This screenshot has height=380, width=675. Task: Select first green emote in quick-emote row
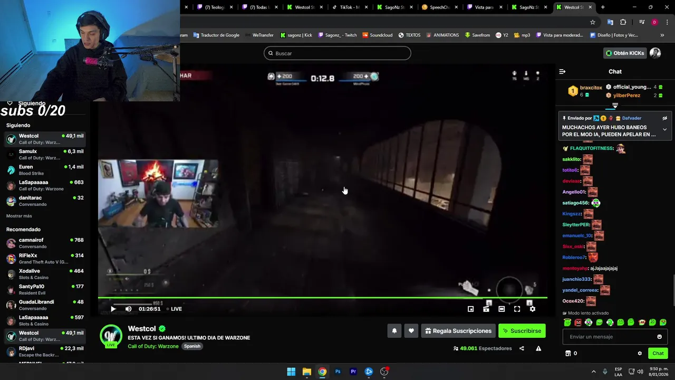click(x=567, y=322)
